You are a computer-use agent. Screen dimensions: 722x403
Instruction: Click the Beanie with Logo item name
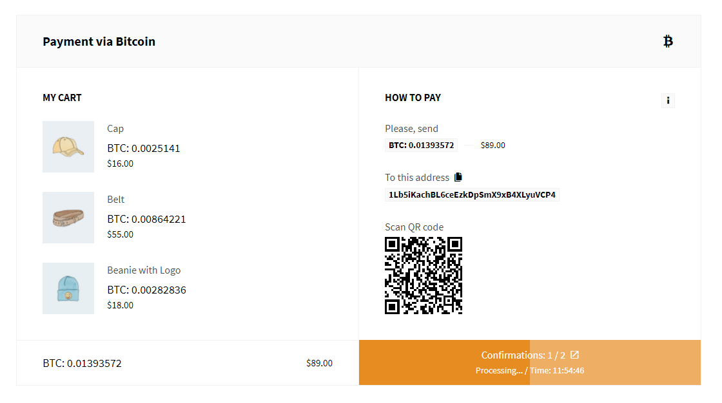pos(144,270)
